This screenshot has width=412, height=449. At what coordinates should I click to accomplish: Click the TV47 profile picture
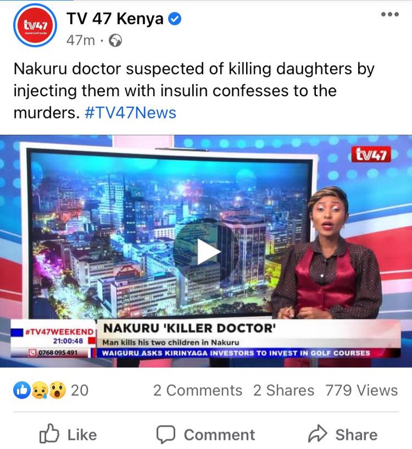click(35, 26)
